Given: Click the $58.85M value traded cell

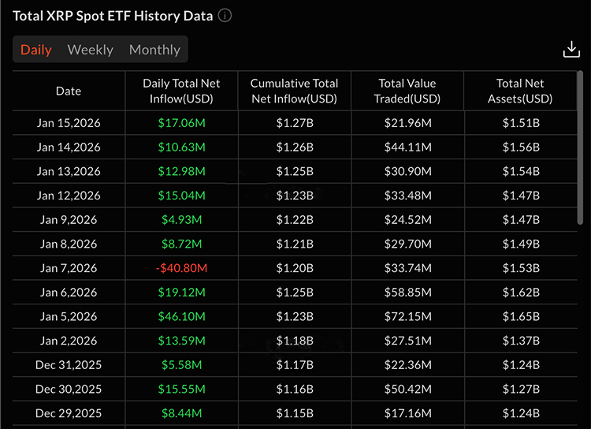Looking at the screenshot, I should click(407, 292).
